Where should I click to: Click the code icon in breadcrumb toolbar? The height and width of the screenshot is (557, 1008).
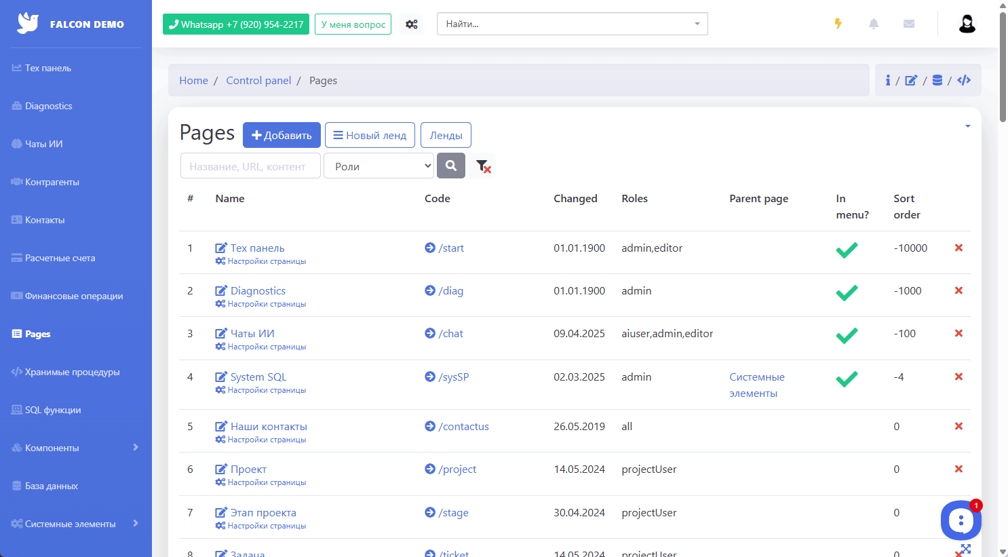click(x=964, y=80)
